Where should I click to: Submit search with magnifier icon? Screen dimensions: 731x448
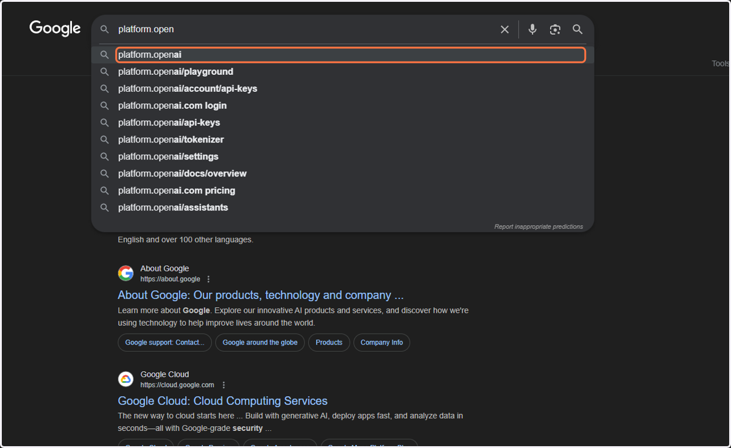(x=577, y=29)
